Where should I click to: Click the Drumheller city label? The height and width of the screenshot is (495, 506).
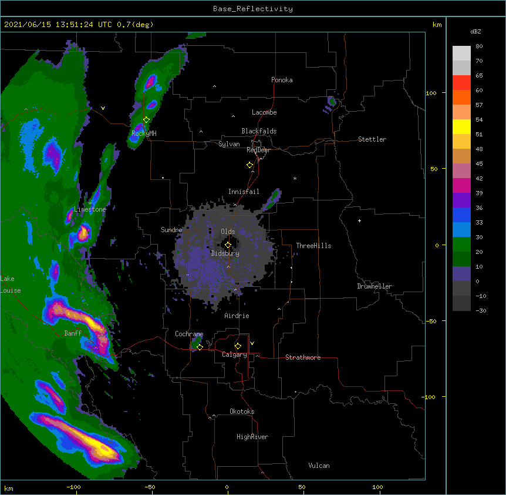(375, 286)
